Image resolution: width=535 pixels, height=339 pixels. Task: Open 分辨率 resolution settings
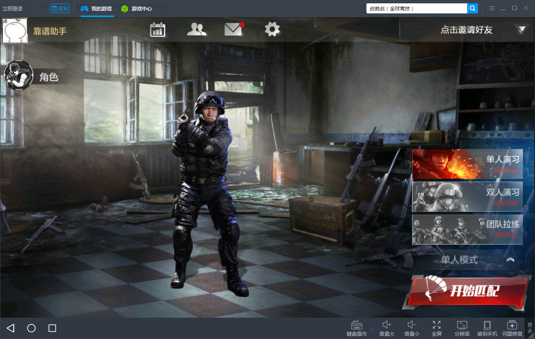point(462,329)
